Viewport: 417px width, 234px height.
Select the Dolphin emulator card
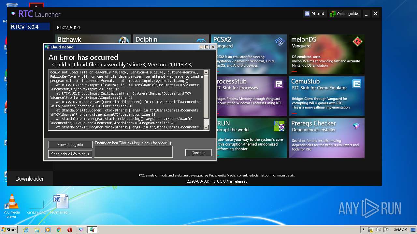[x=171, y=39]
